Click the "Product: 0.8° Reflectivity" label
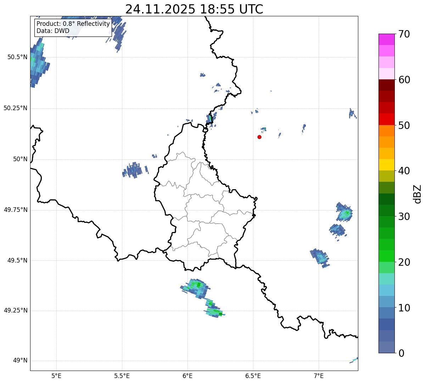The width and height of the screenshot is (426, 383). tap(73, 24)
